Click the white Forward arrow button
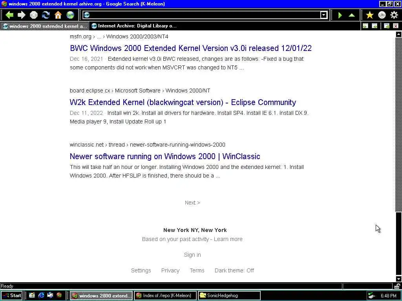This screenshot has width=402, height=301. pos(22,15)
